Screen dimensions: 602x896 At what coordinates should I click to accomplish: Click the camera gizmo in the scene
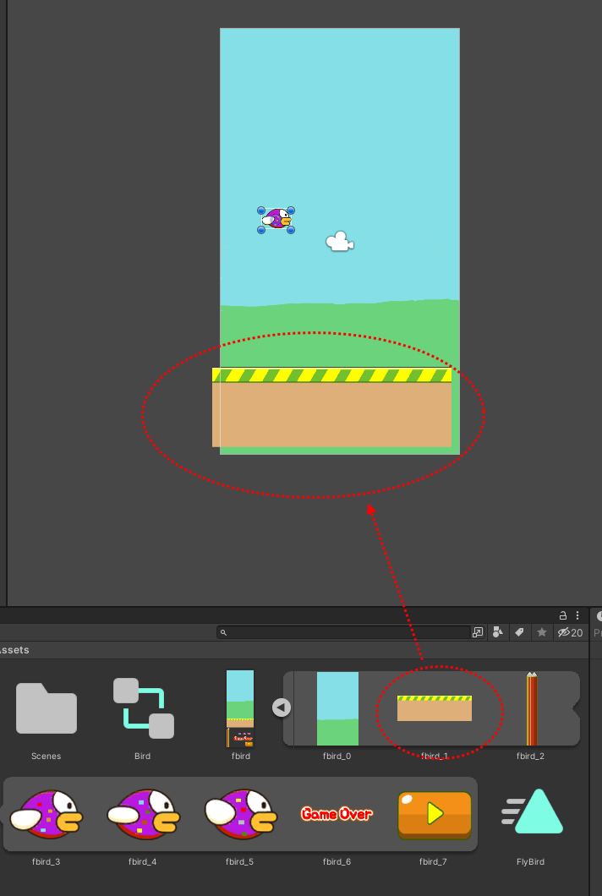[x=340, y=242]
